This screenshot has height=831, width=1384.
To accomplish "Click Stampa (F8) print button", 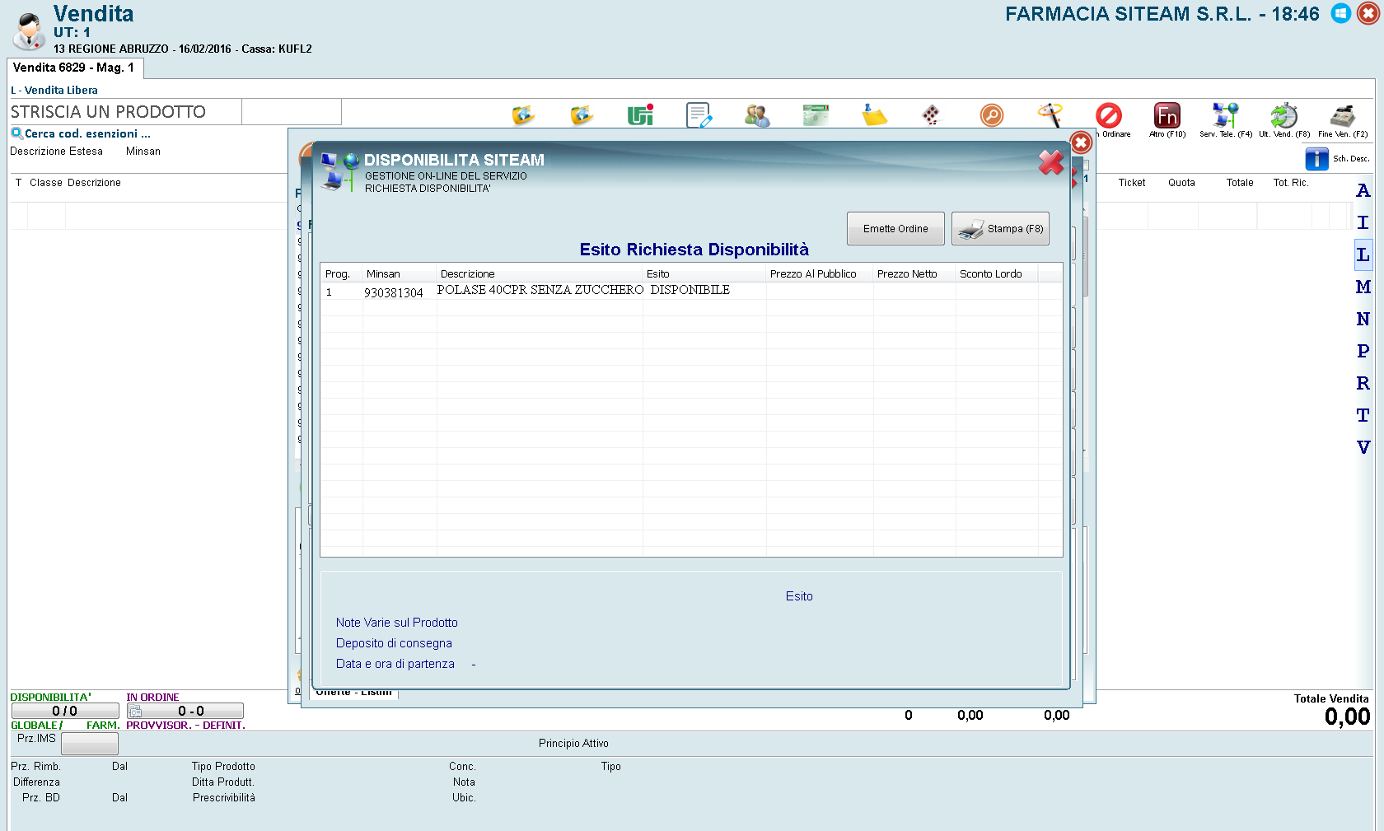I will point(1000,228).
